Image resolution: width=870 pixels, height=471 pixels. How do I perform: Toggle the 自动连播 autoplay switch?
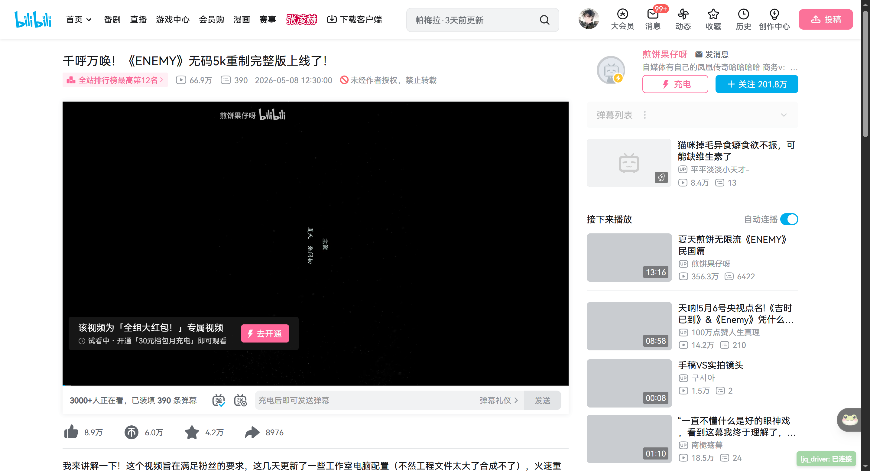[789, 219]
